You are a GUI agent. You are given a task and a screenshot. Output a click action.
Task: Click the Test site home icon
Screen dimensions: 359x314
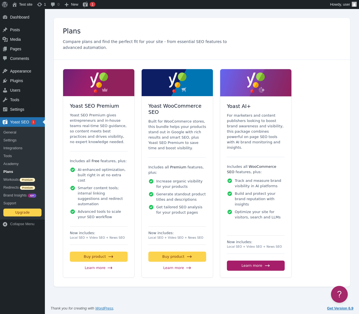(15, 4)
